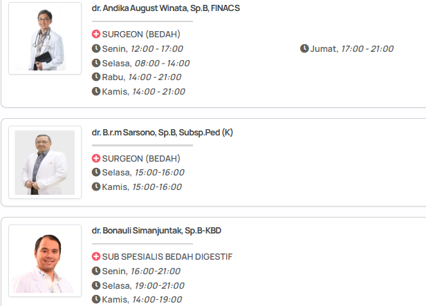Open dr. B.r.m Sarsono's profile photo
This screenshot has height=306, width=426.
[x=45, y=164]
